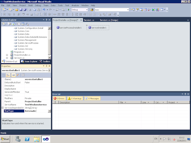Click the Start Page green arrow toolbar icon
This screenshot has height=143, width=191.
coord(153,10)
